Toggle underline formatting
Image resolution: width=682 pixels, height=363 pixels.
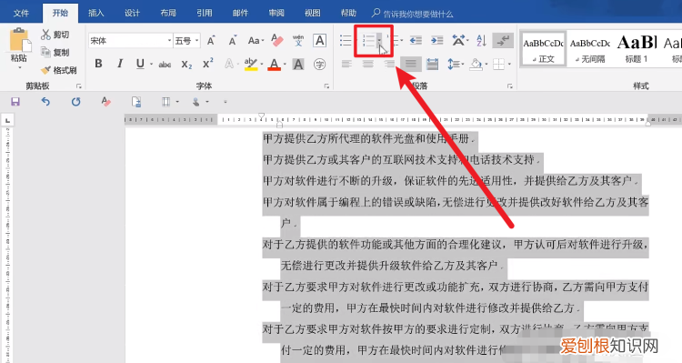pos(140,64)
